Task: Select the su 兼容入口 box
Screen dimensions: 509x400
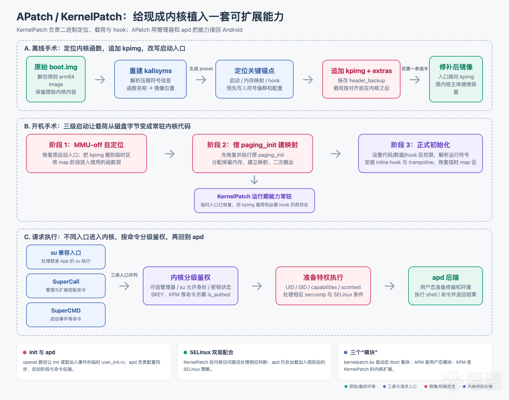Action: [66, 257]
